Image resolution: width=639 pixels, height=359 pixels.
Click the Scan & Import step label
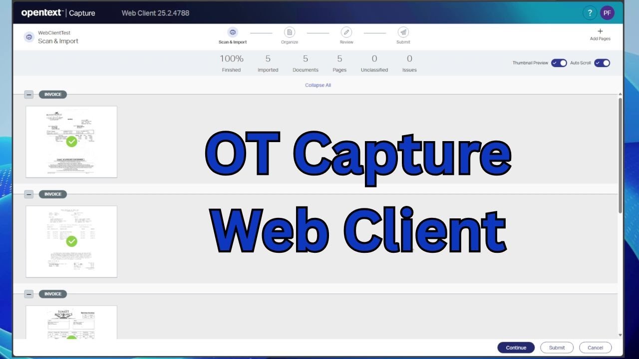click(x=233, y=42)
